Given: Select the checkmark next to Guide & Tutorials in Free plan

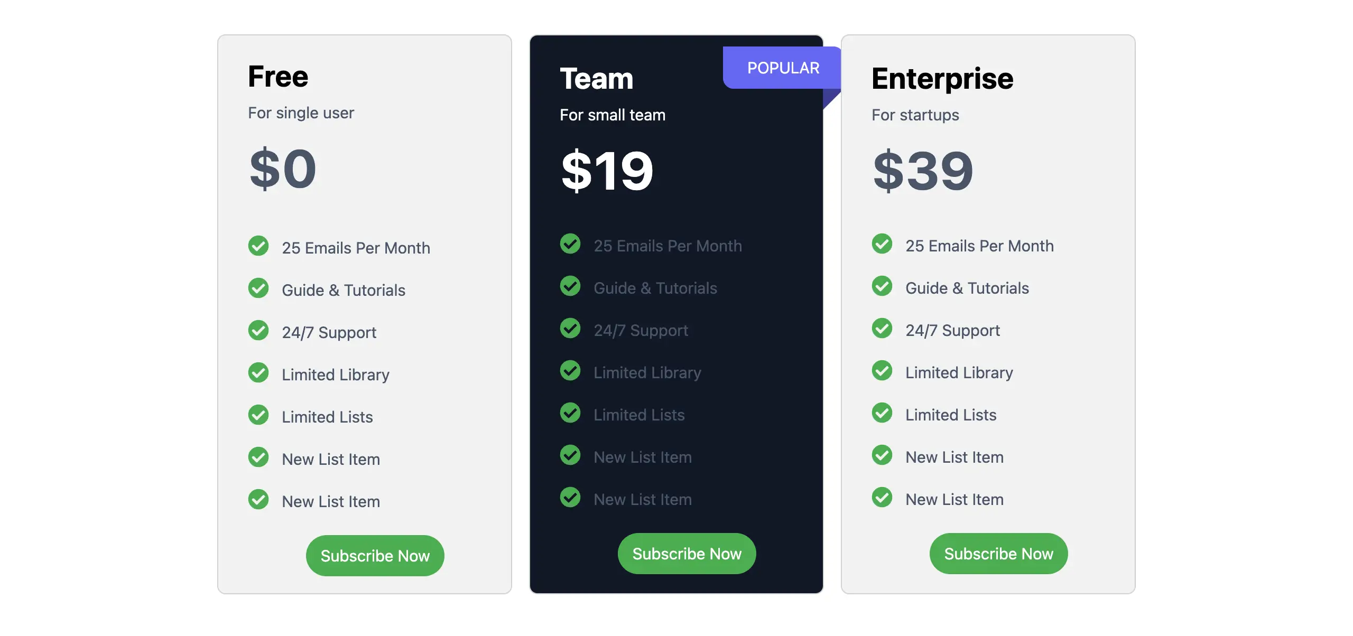Looking at the screenshot, I should pos(258,288).
